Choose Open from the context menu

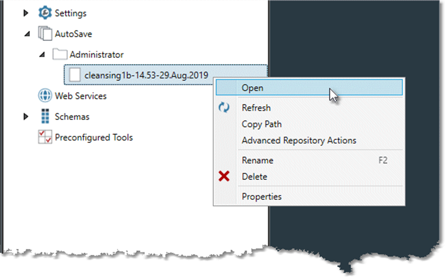[252, 88]
